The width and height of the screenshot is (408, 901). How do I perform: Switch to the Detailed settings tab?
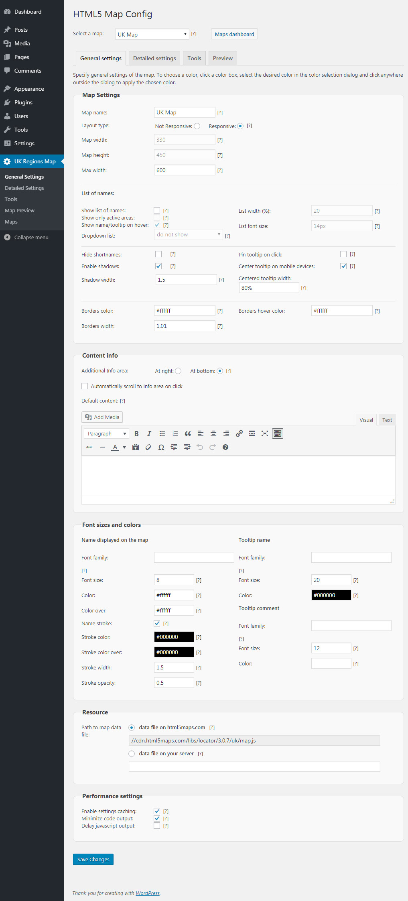click(x=154, y=58)
